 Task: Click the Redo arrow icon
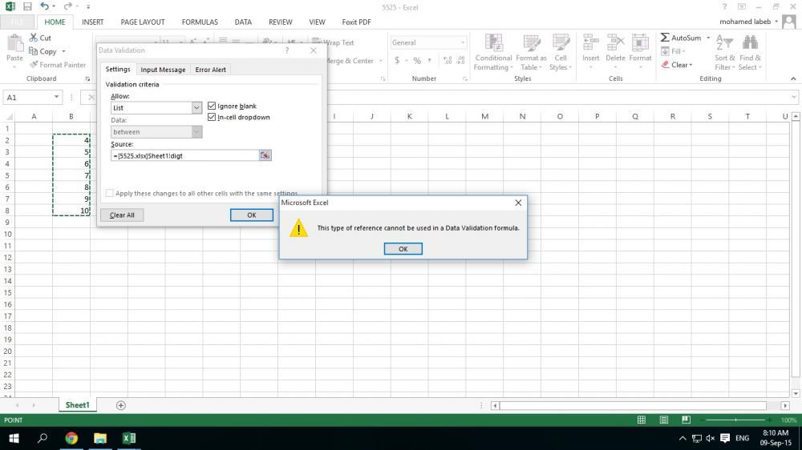tap(67, 6)
